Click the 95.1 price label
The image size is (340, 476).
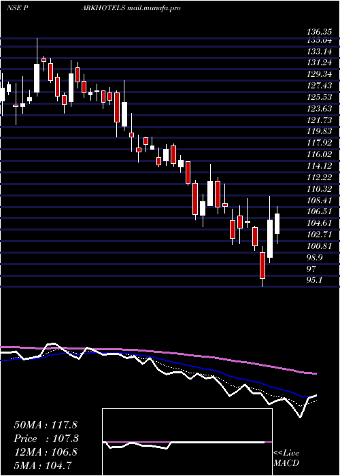coord(315,280)
